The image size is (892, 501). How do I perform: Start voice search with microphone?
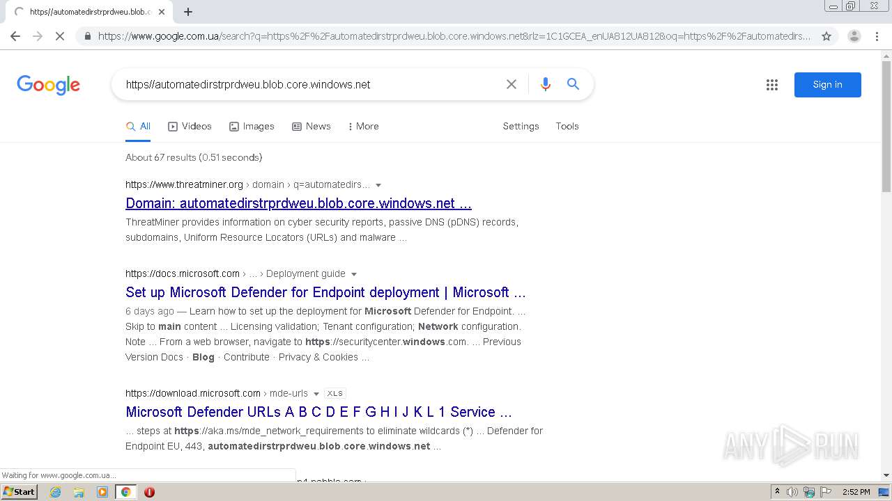(546, 84)
